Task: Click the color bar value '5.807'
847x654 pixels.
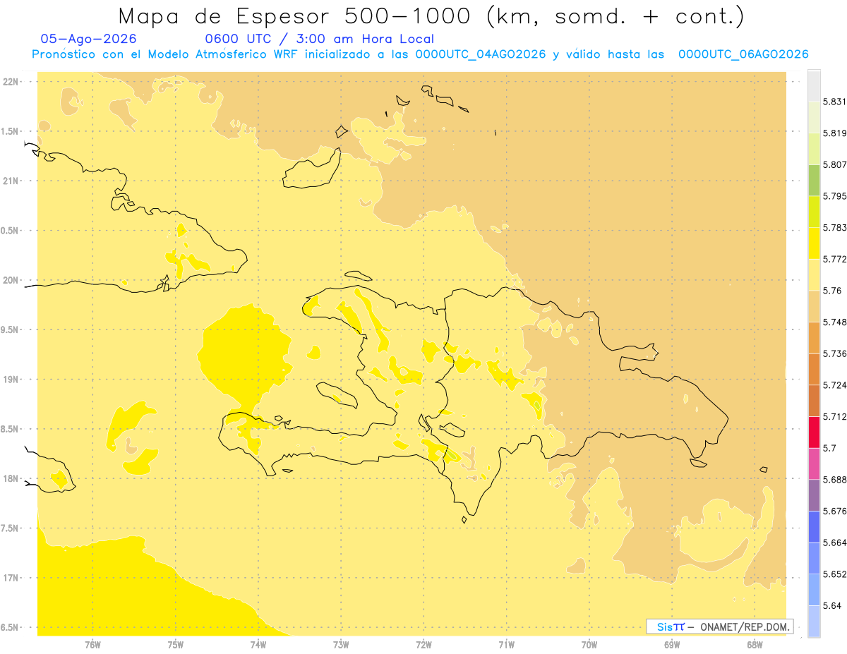Action: (x=834, y=164)
